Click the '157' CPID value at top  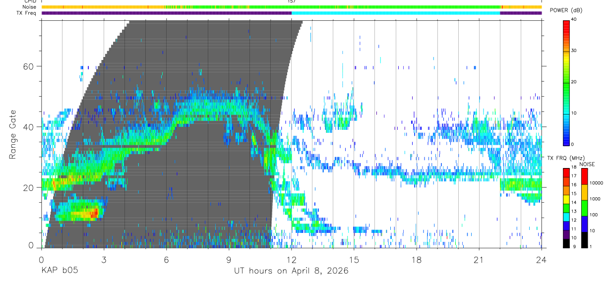click(x=292, y=1)
